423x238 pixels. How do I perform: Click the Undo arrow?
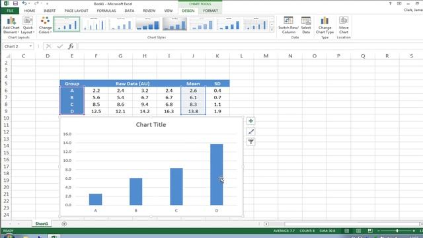point(24,3)
